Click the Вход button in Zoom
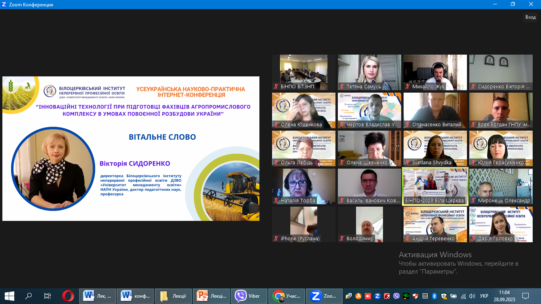Image resolution: width=541 pixels, height=304 pixels. coord(530,17)
